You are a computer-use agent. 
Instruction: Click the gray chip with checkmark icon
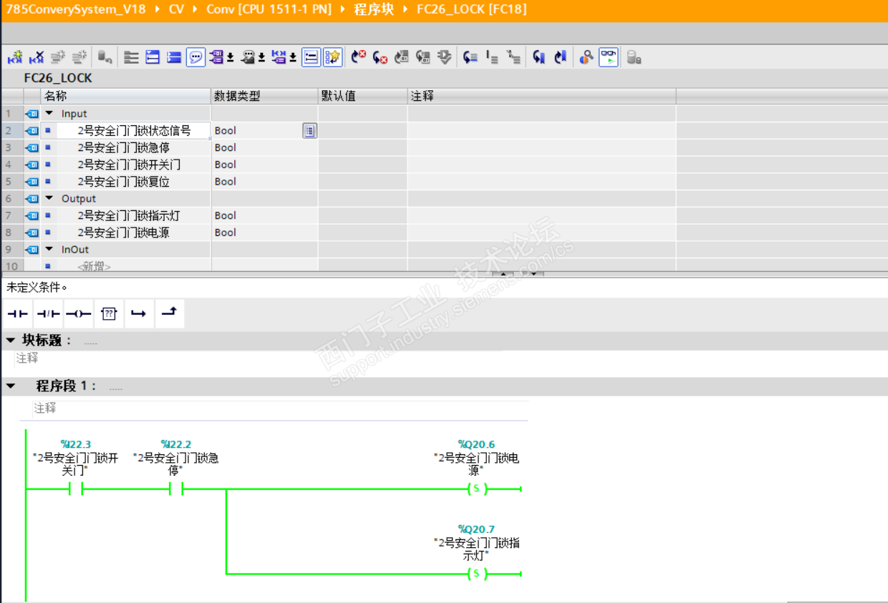point(445,57)
